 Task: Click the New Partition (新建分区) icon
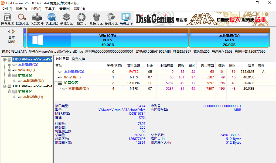click(67, 19)
